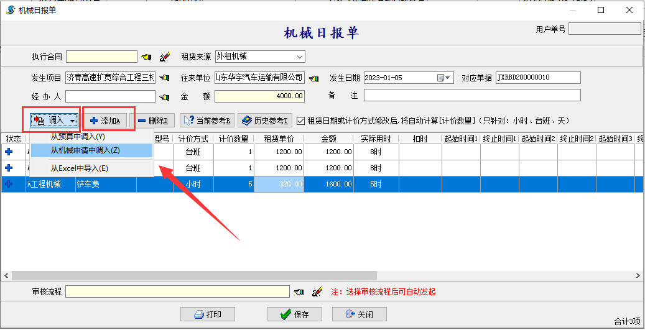Click the blue plus icon in first row
645x330 pixels.
(x=9, y=151)
